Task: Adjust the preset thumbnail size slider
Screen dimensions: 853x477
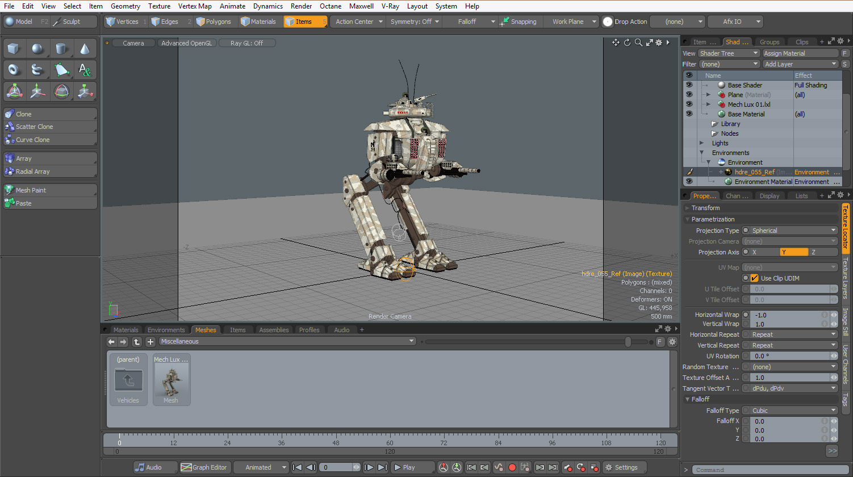Action: tap(628, 342)
